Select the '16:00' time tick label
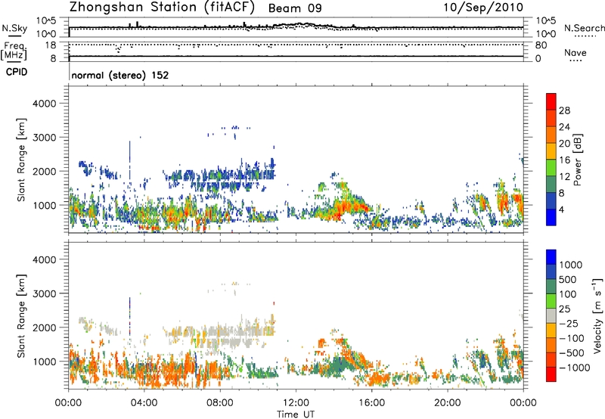This screenshot has width=605, height=419. (371, 403)
